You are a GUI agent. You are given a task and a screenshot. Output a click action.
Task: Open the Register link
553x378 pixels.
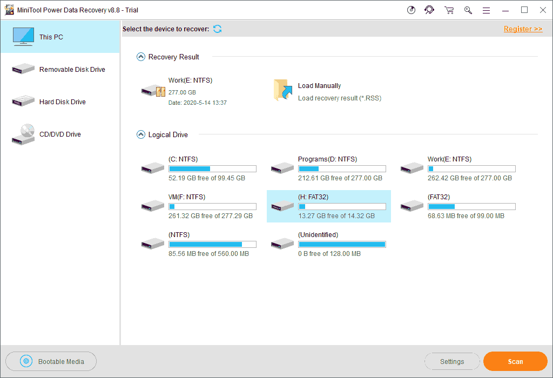pos(523,29)
